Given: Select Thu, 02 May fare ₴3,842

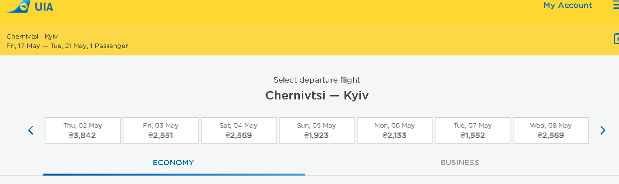Looking at the screenshot, I should coord(83,131).
